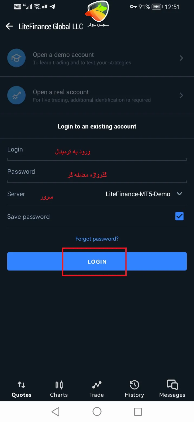Screen dimensions: 194x422
Task: Tap the graduation cap demo account icon
Action: coord(16,58)
